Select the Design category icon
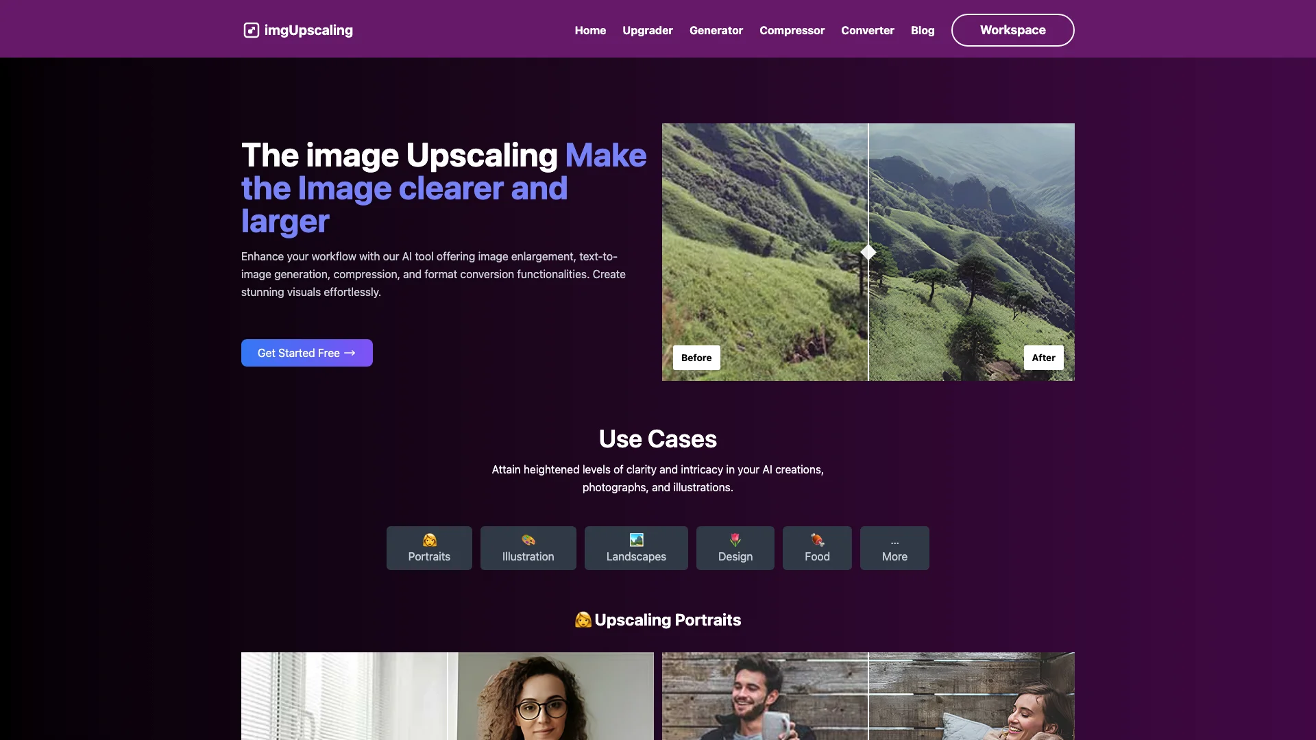 click(735, 539)
